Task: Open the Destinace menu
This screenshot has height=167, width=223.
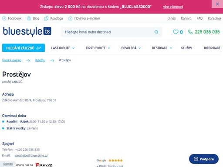Action: (160, 48)
